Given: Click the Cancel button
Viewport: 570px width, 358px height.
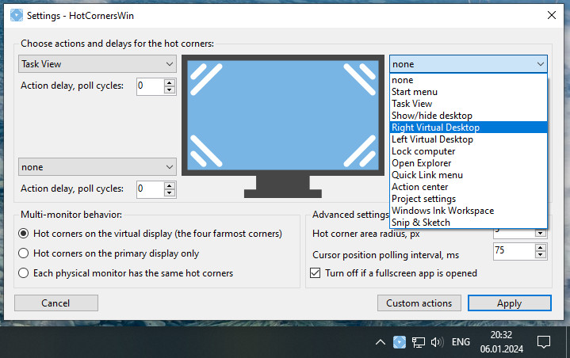Looking at the screenshot, I should pos(56,303).
